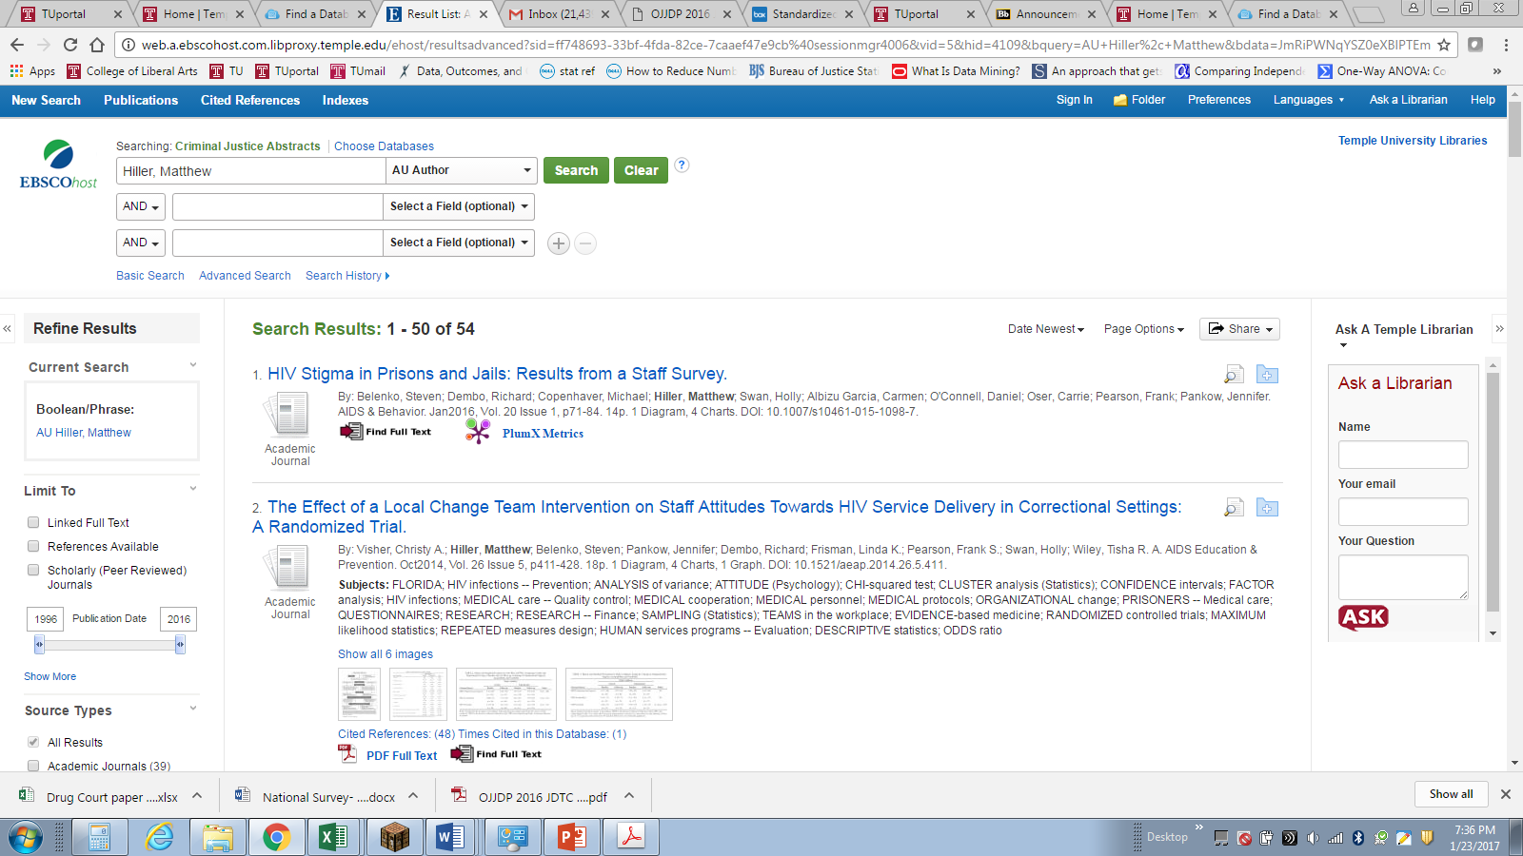Open PDF Full Text icon for result 2
1523x856 pixels.
(347, 755)
